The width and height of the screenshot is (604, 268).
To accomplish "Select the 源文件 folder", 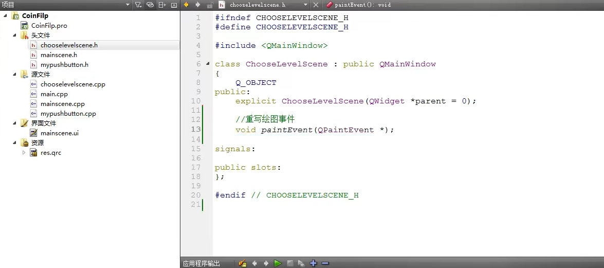I will coord(41,75).
